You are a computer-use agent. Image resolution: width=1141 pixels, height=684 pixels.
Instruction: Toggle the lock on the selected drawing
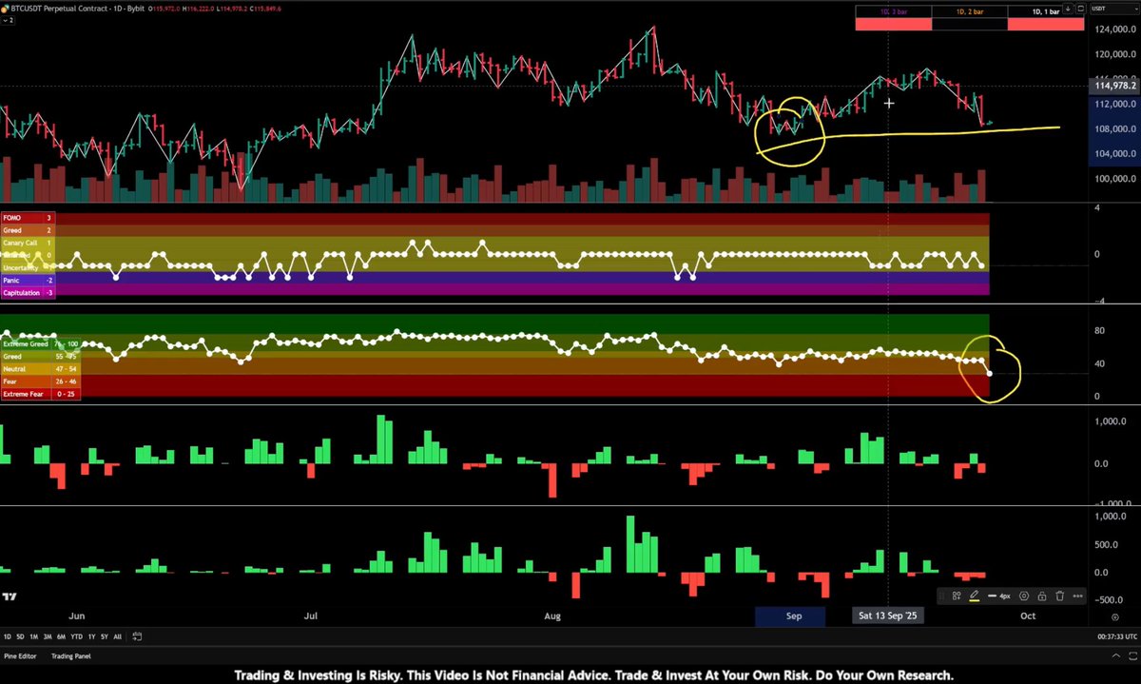1041,595
